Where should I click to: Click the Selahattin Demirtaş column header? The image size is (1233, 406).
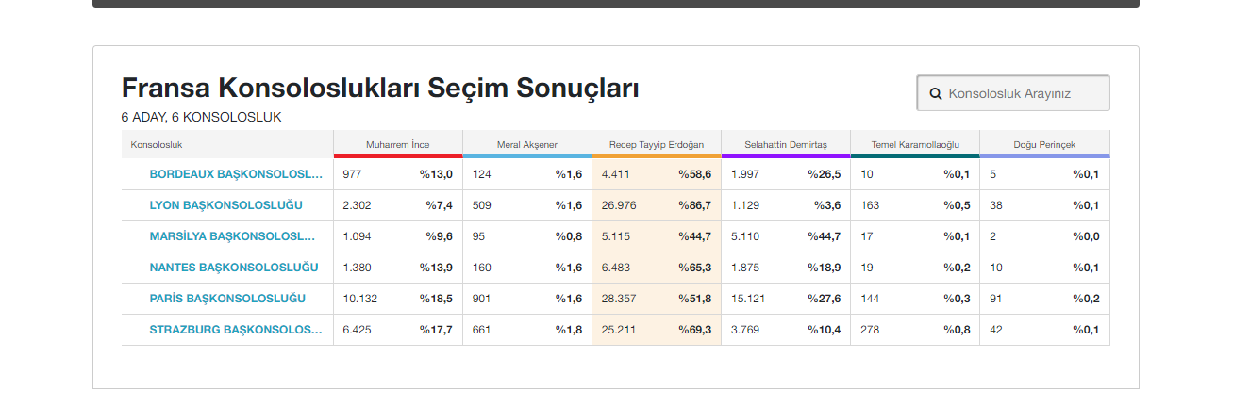coord(785,145)
